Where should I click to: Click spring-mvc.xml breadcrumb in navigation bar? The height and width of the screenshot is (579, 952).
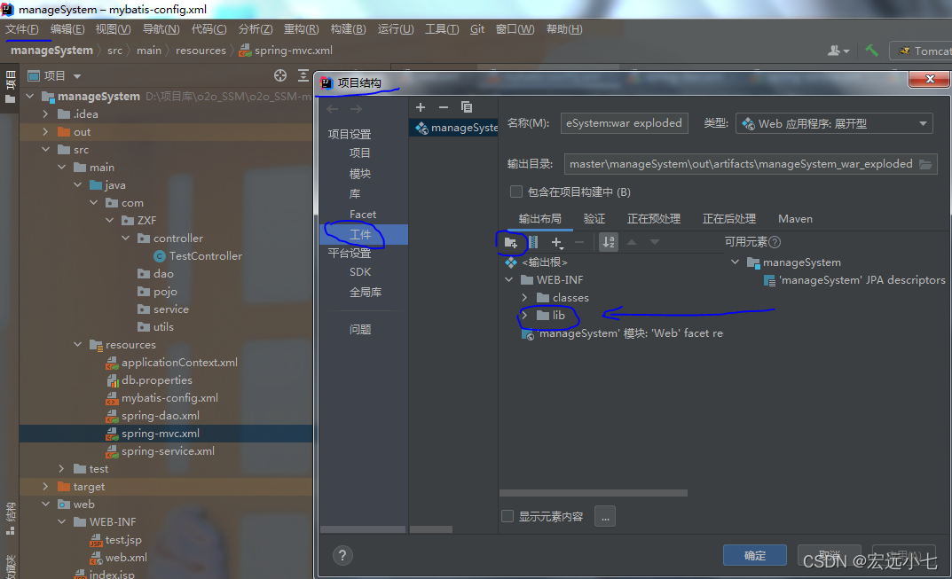(286, 51)
